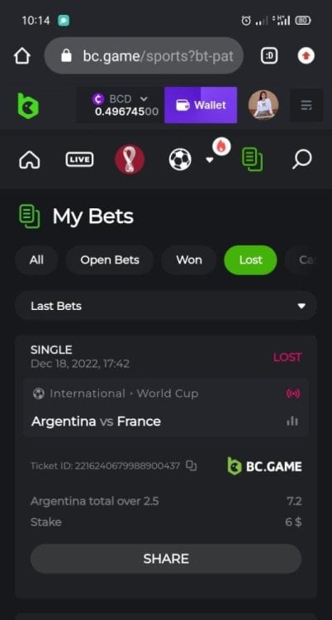332x620 pixels.
Task: Copy the Ticket ID
Action: (x=192, y=465)
